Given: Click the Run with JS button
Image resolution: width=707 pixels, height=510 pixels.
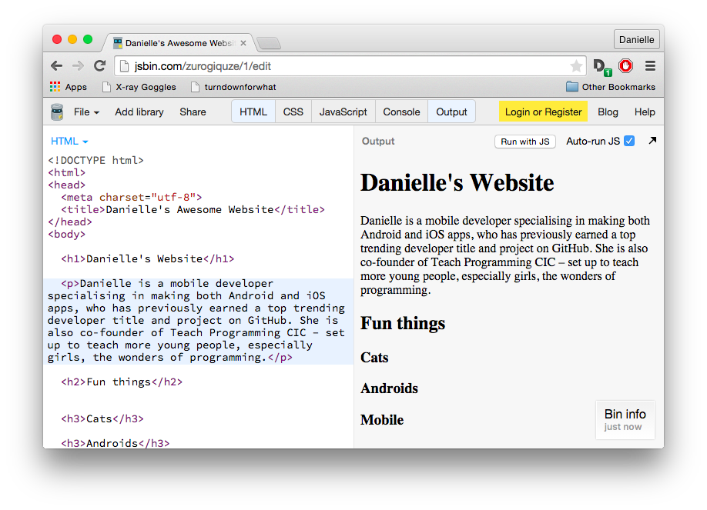Looking at the screenshot, I should tap(524, 142).
